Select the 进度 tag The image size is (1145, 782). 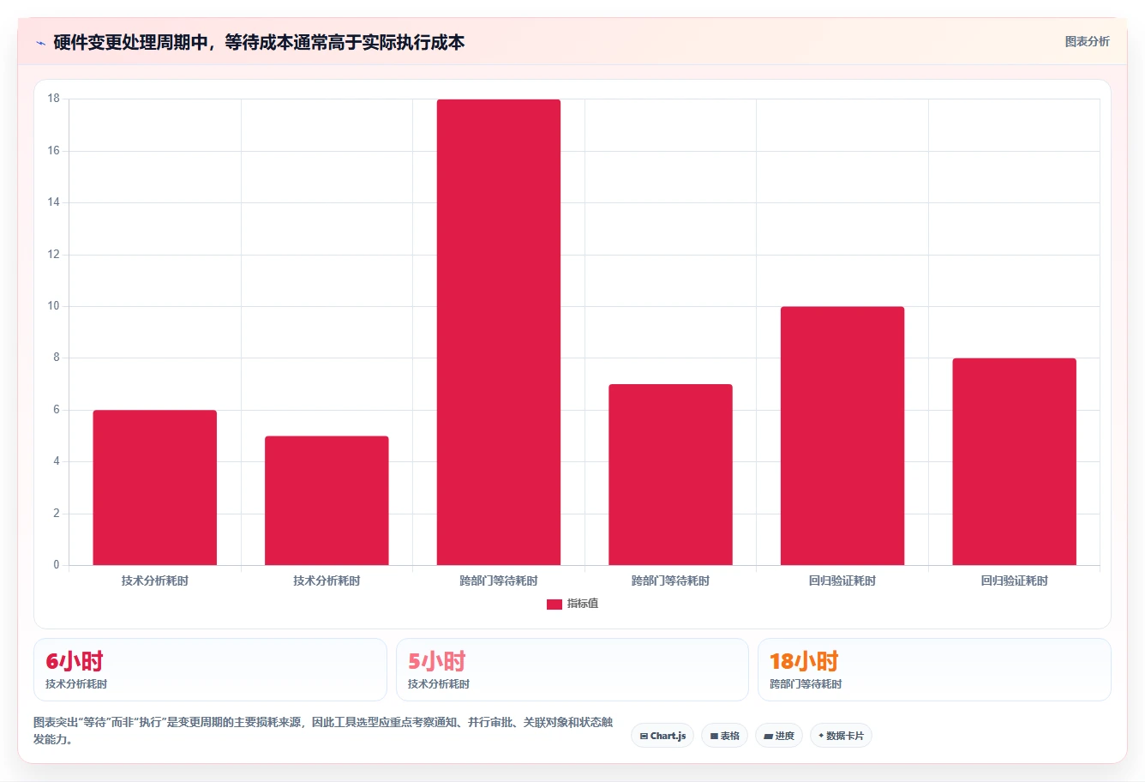click(778, 736)
